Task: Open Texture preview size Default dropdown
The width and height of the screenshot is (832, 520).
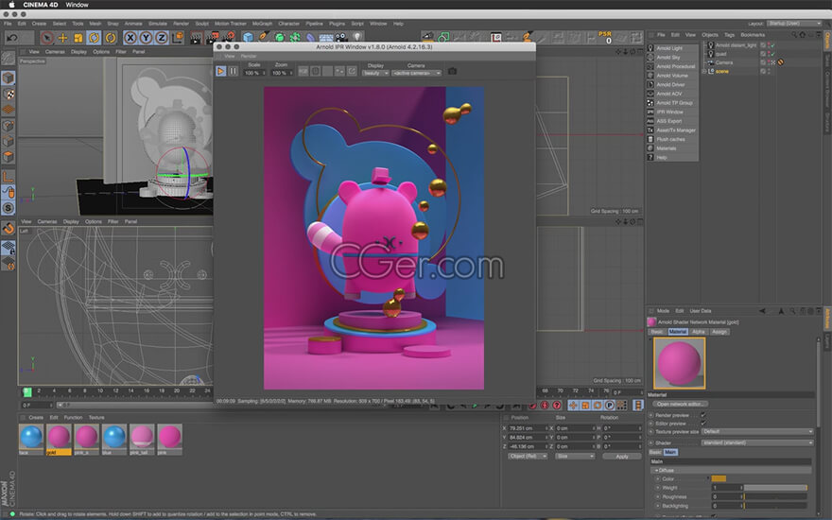Action: coord(757,431)
